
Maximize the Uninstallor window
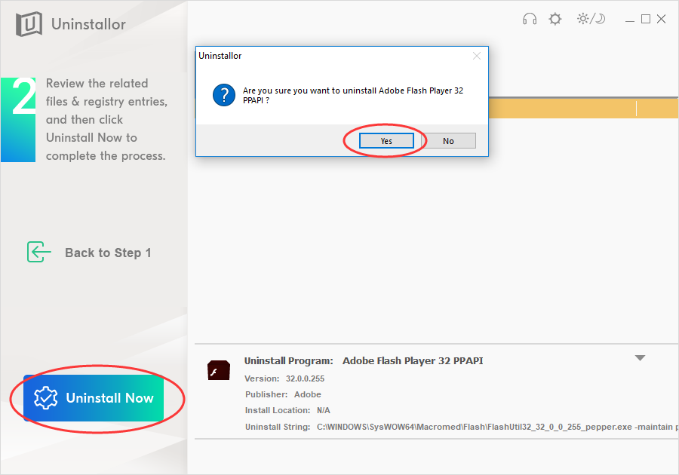click(646, 19)
